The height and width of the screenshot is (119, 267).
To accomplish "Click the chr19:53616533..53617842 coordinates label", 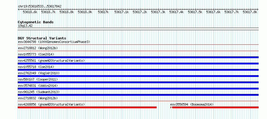I will pos(40,7).
